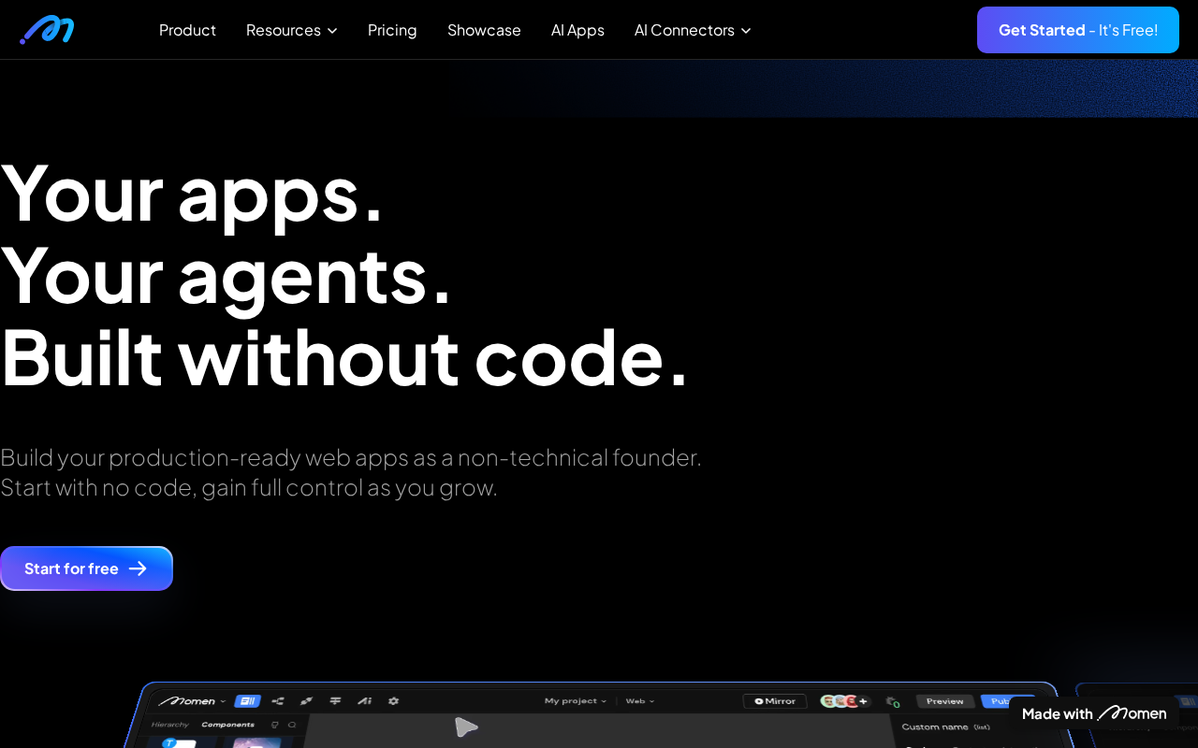Click the AI icon in editor toolbar

point(365,700)
